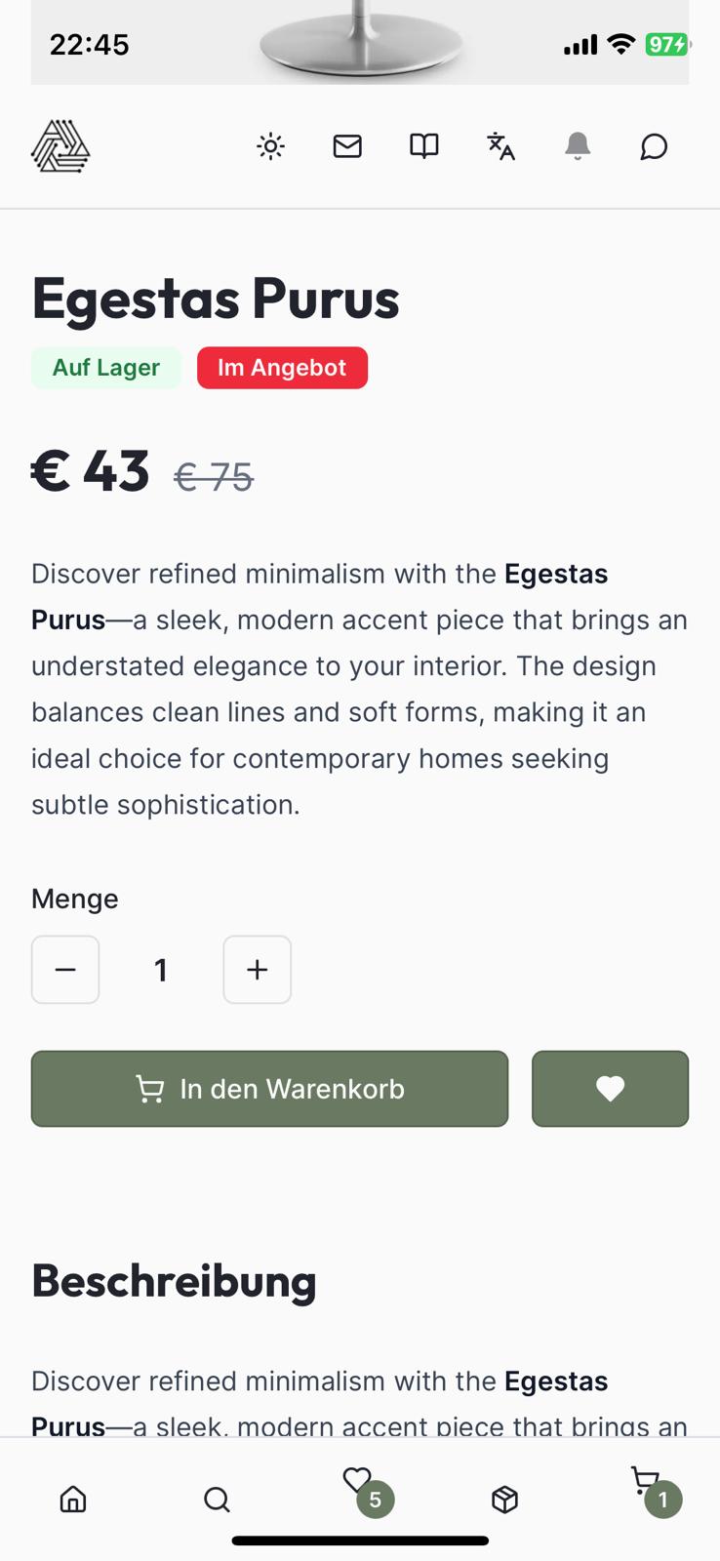Toggle the sun light-mode icon
The height and width of the screenshot is (1561, 720).
click(270, 146)
